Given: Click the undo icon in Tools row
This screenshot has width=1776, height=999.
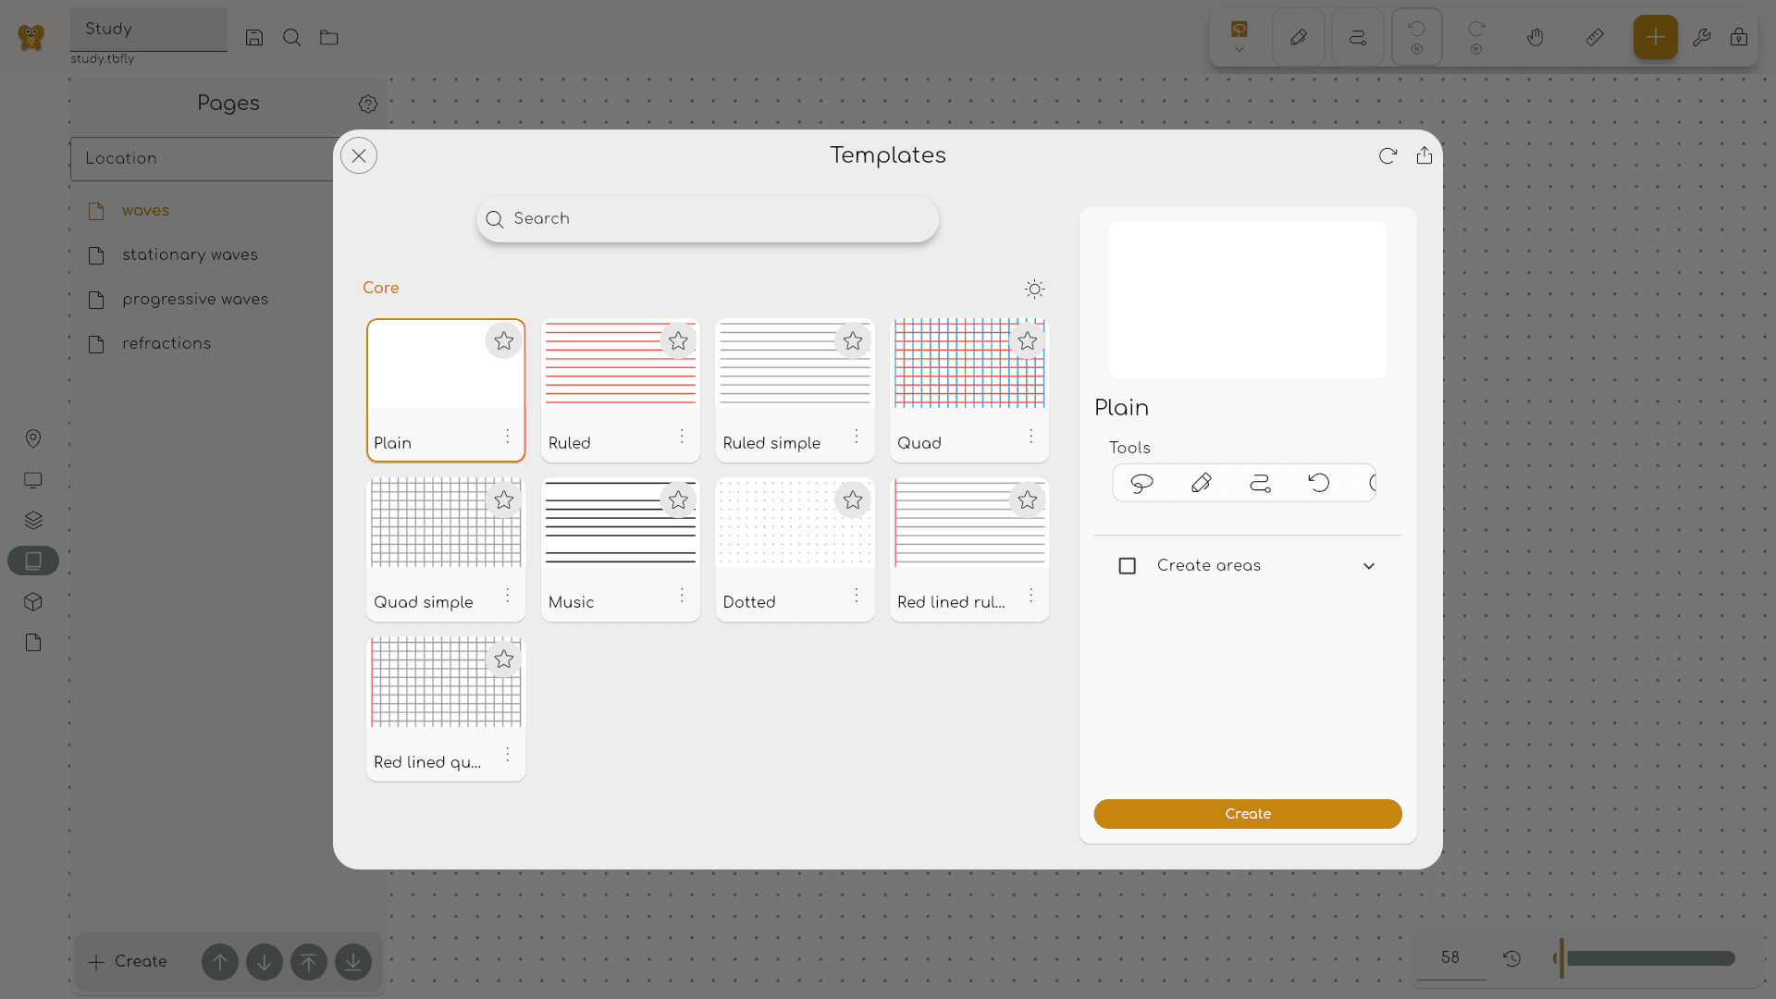Looking at the screenshot, I should (x=1319, y=483).
